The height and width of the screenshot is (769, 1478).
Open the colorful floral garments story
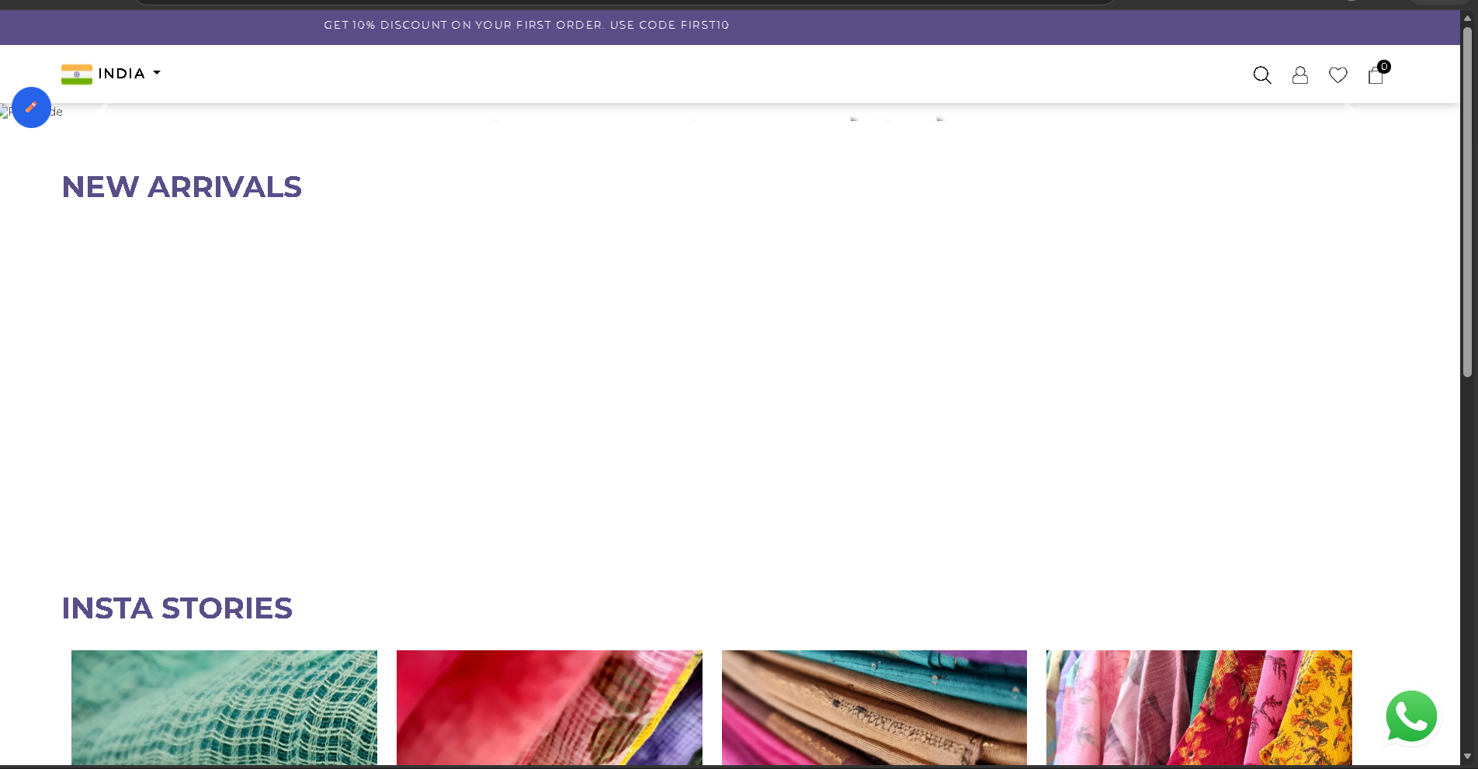(x=1199, y=707)
